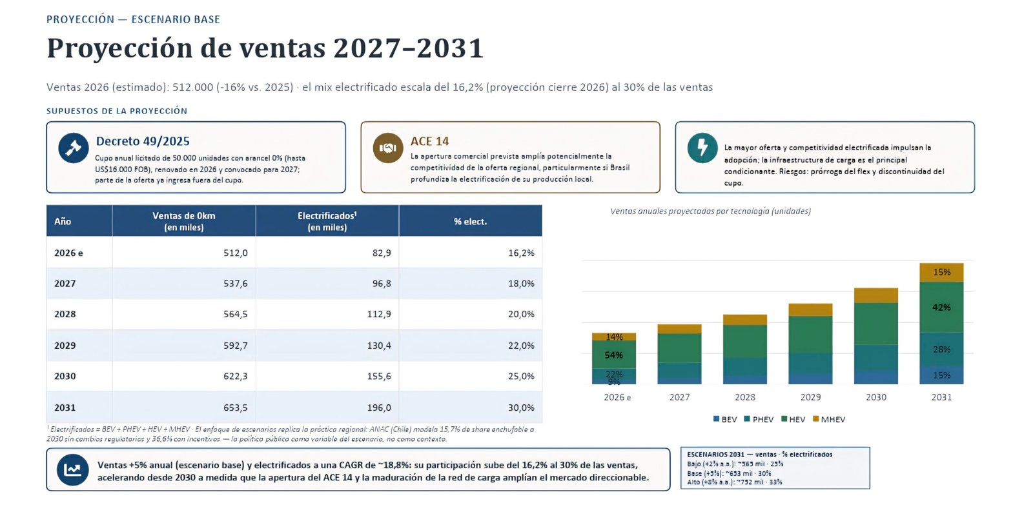Click the 2031 stacked bar in chart
Screen dimensions: 1033x521
pos(941,324)
